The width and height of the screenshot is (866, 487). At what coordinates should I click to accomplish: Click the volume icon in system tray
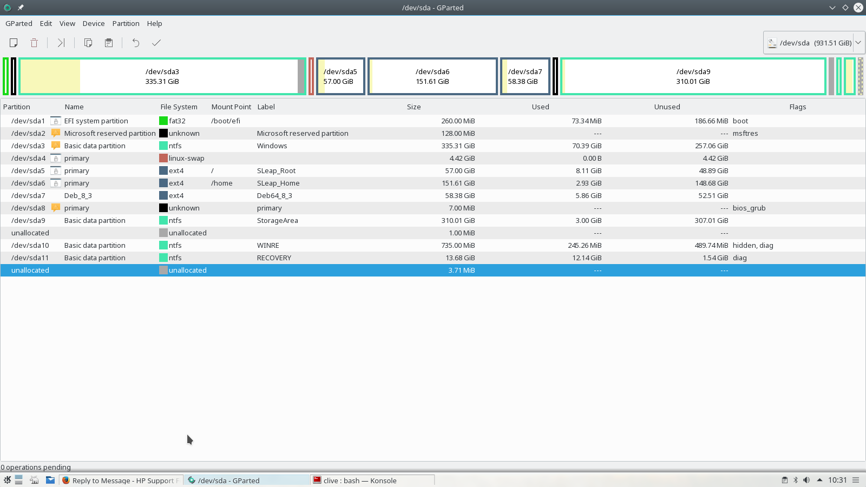806,480
